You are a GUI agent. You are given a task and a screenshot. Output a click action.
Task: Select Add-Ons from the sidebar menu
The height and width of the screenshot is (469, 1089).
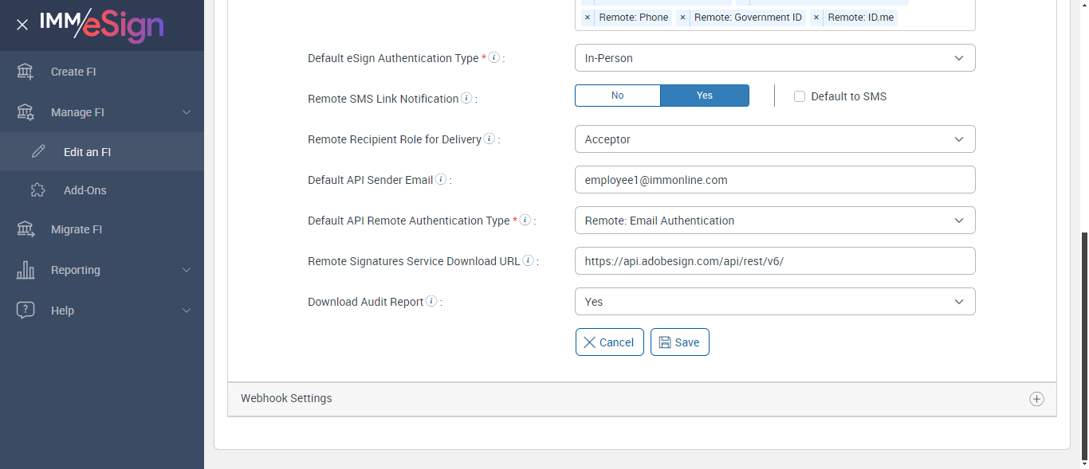[85, 190]
